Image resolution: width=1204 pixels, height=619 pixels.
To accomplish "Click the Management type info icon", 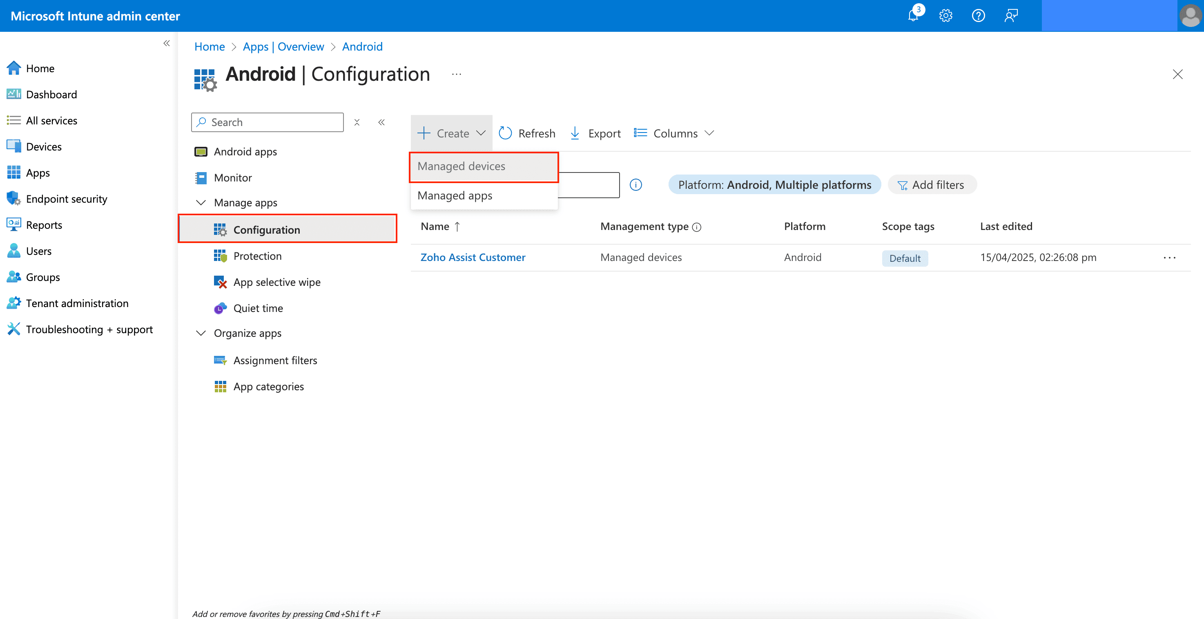I will pyautogui.click(x=697, y=228).
